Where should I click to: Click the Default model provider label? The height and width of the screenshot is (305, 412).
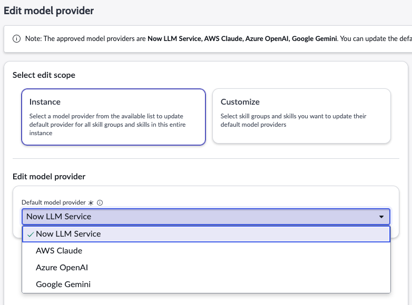[54, 202]
